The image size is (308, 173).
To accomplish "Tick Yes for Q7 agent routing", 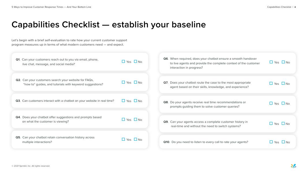I will (x=271, y=83).
